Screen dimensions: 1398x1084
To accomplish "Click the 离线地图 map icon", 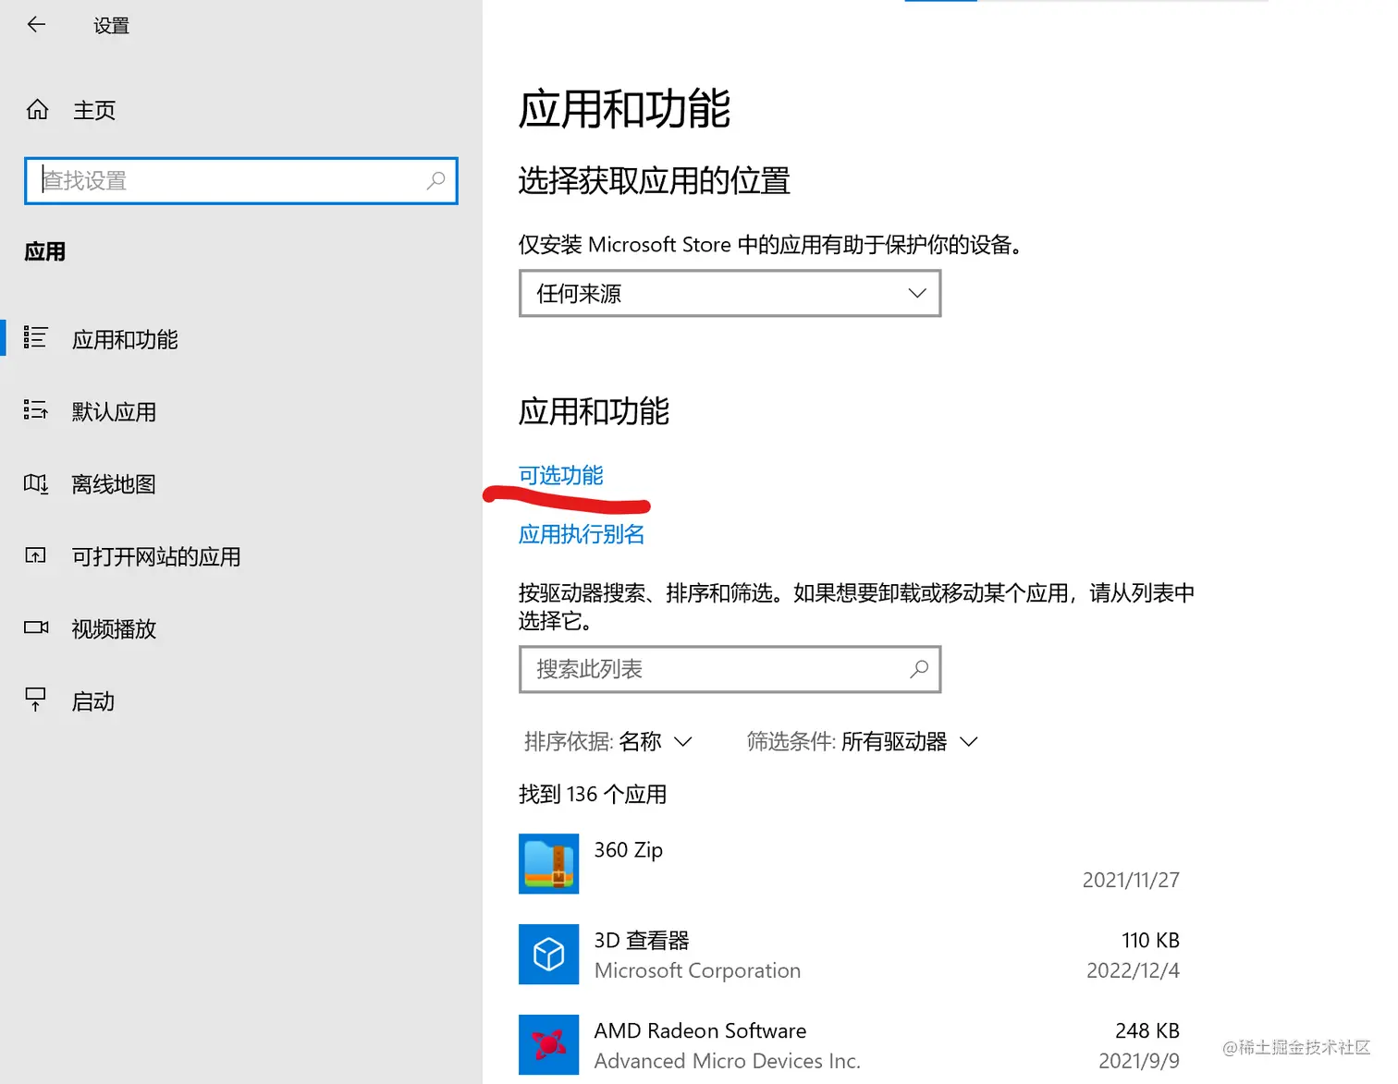I will tap(35, 483).
